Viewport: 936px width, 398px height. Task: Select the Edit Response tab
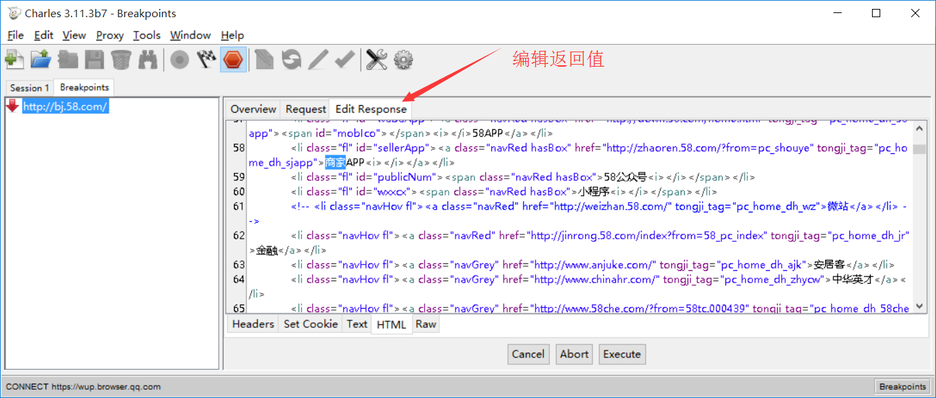click(371, 109)
